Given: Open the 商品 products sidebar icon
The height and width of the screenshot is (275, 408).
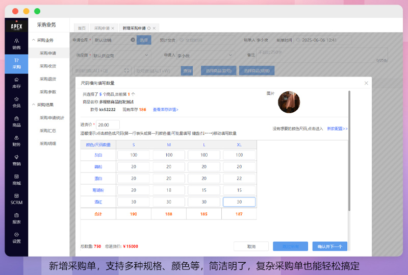Looking at the screenshot, I should tap(16, 121).
